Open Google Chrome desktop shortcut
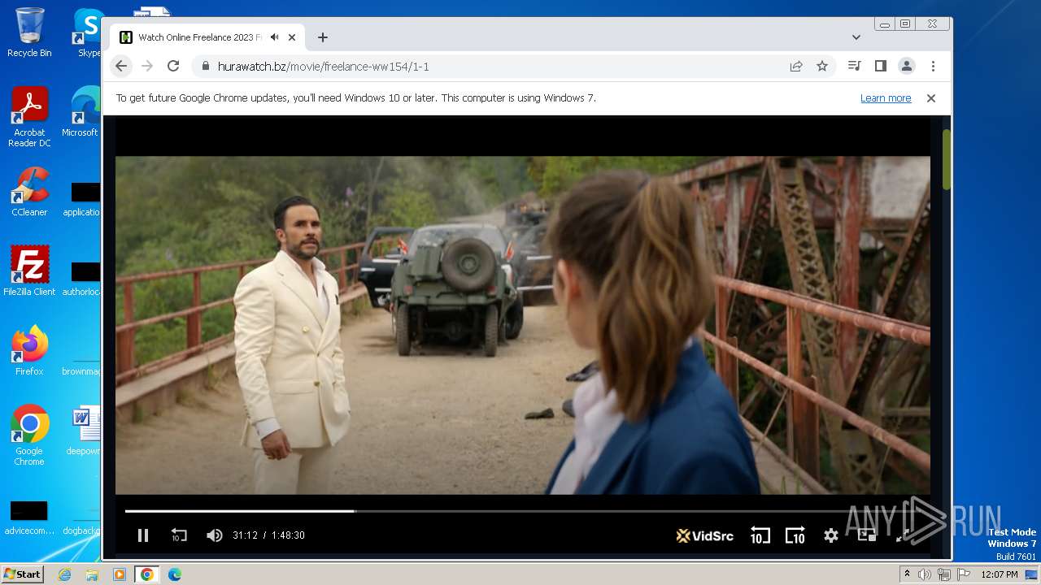Viewport: 1041px width, 585px height. pos(29,435)
